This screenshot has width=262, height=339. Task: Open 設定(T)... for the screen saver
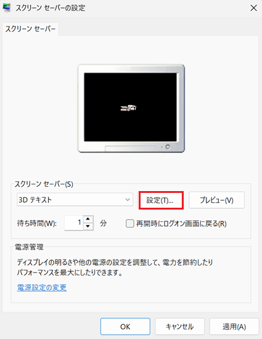click(161, 200)
